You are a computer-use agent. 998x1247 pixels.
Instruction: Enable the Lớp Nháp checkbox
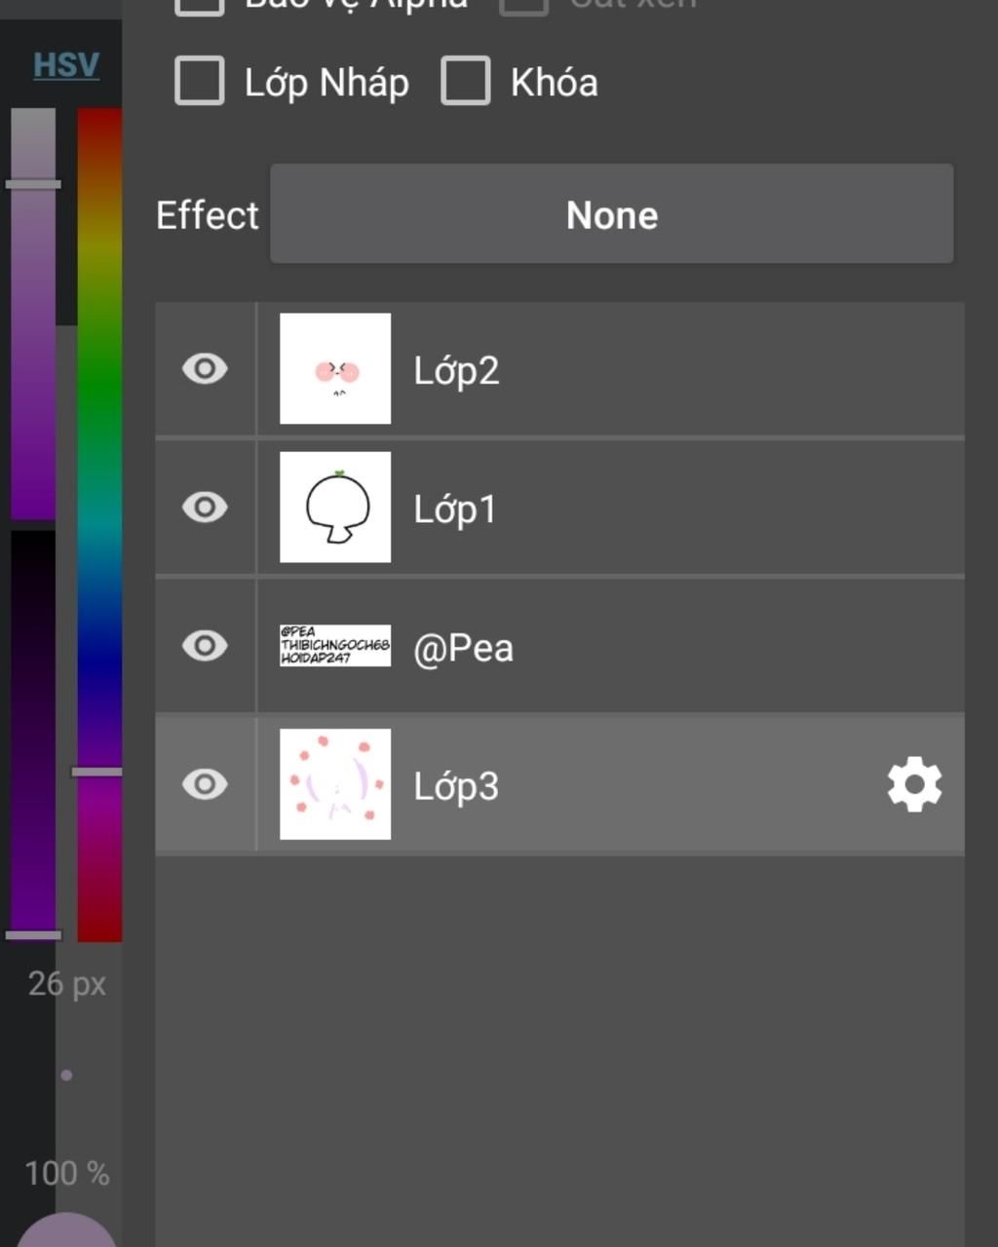[x=200, y=81]
